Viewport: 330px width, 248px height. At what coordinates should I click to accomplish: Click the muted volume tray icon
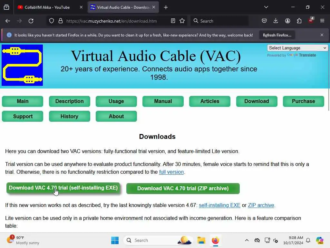[276, 240]
